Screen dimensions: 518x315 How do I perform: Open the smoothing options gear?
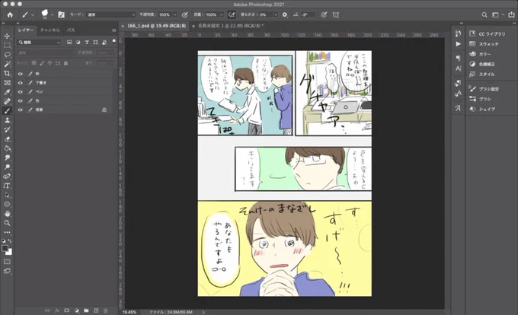[285, 15]
